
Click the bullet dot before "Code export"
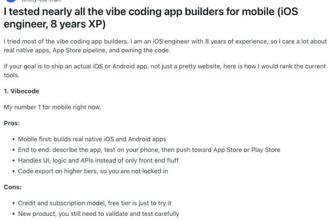[x=14, y=171]
